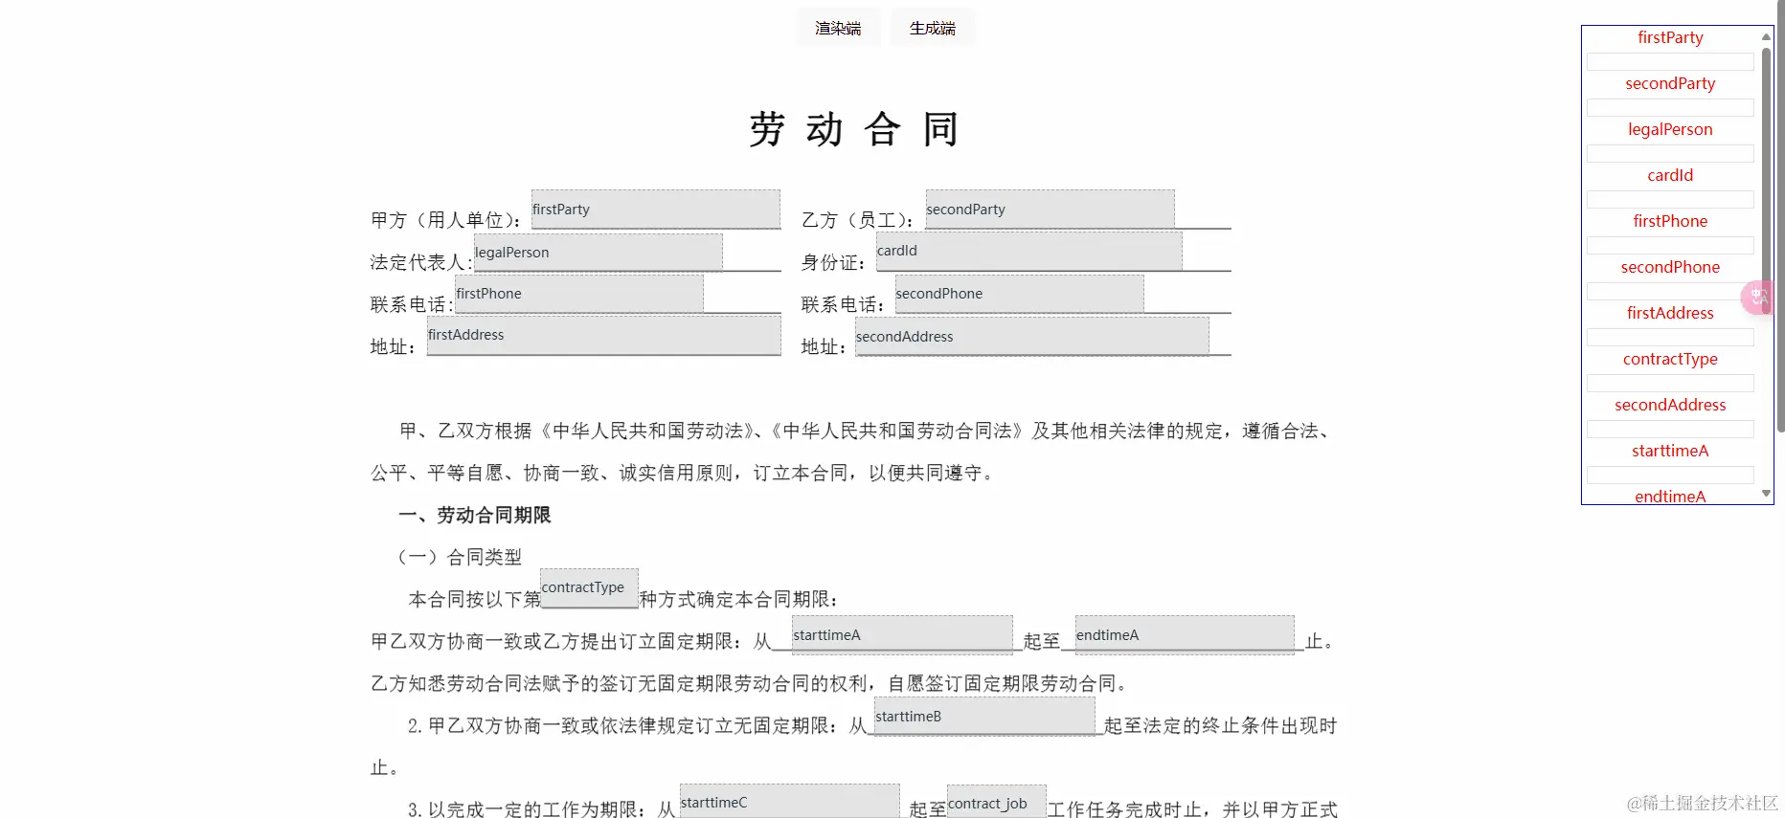This screenshot has height=818, width=1785.
Task: Click the starttimeA field in the contract
Action: tap(902, 634)
